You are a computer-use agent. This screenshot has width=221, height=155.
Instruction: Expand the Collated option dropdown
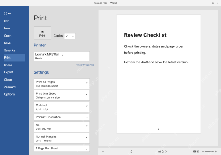[62, 107]
